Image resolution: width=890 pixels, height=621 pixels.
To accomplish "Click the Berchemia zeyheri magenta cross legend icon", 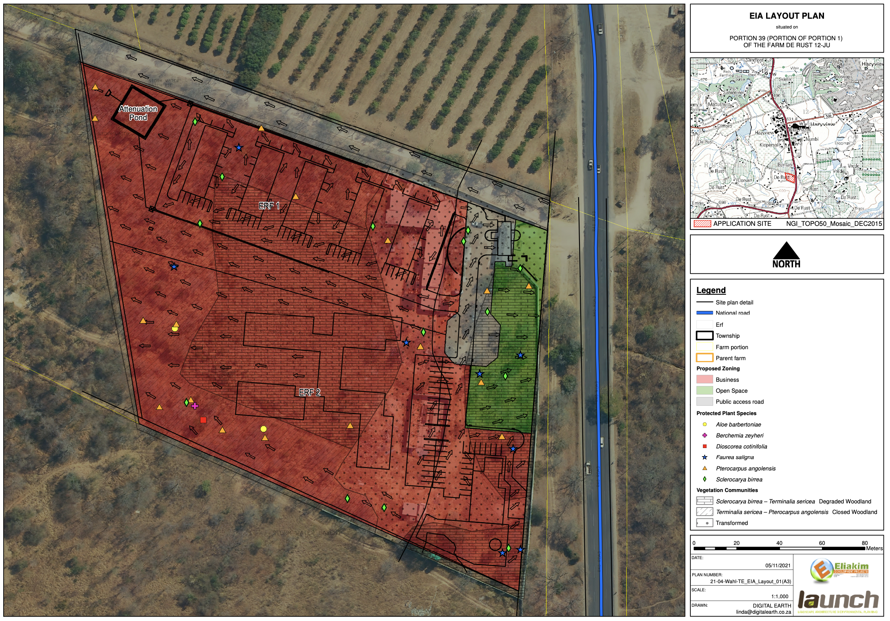I will coord(705,435).
